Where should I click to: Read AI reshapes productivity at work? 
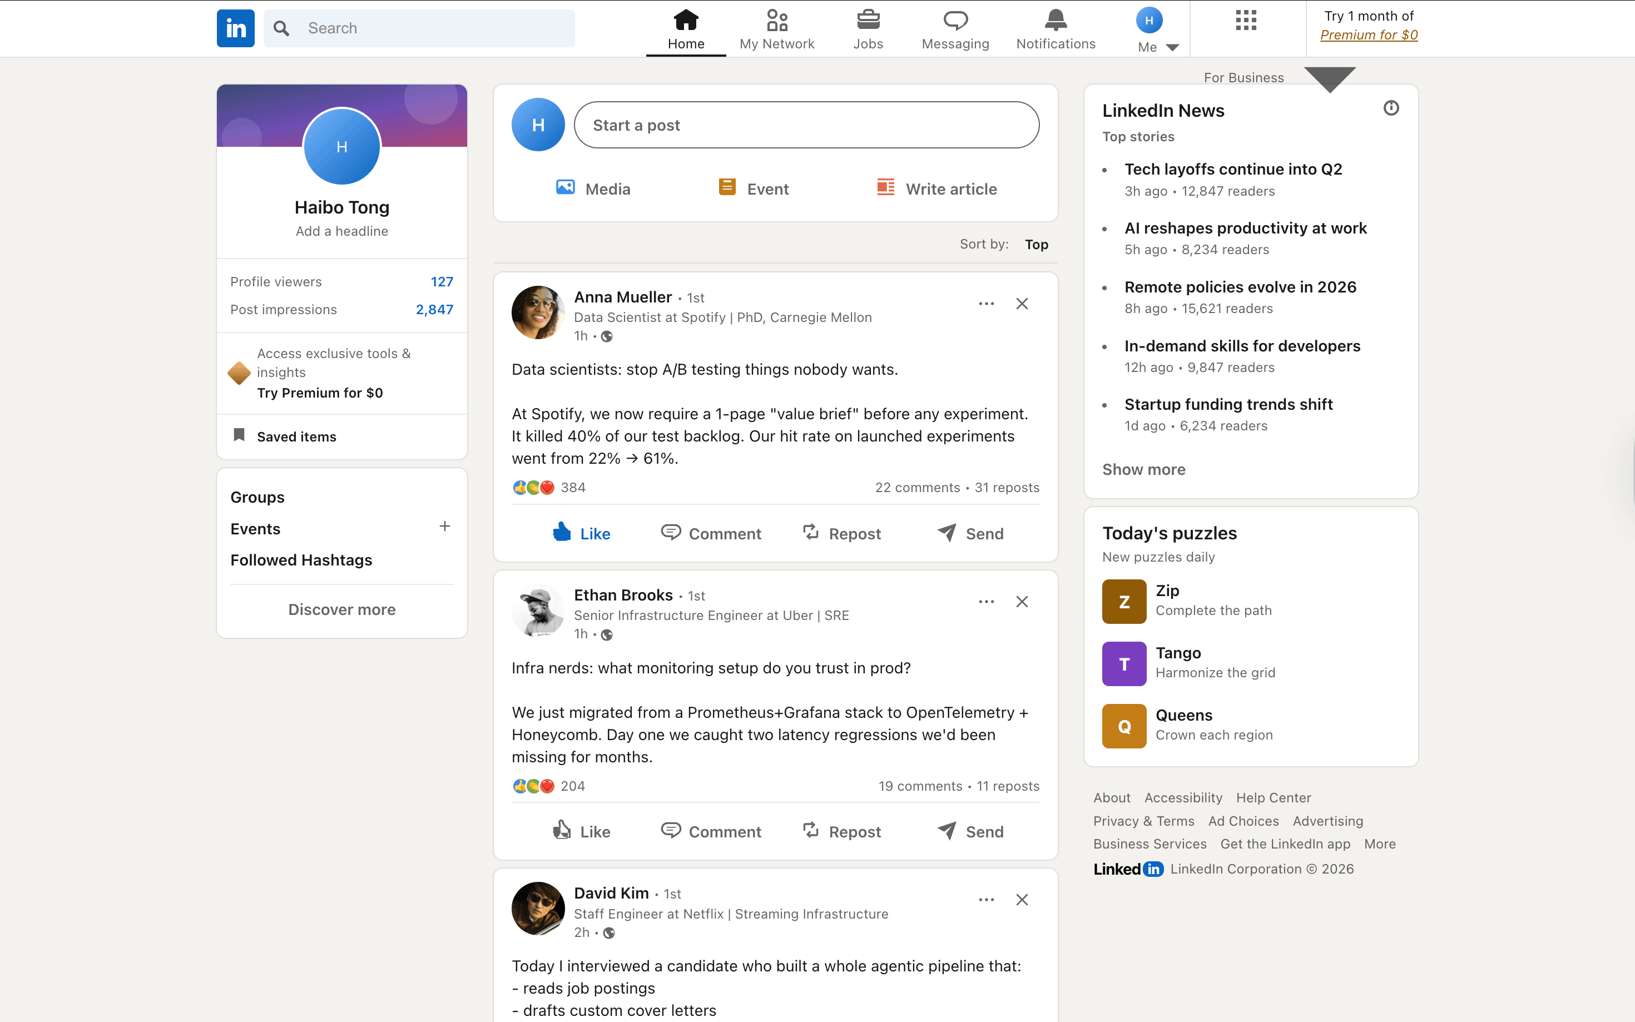pyautogui.click(x=1245, y=229)
